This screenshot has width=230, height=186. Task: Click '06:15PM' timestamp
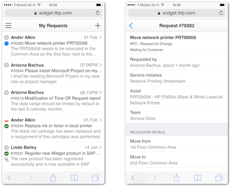[x=89, y=93]
